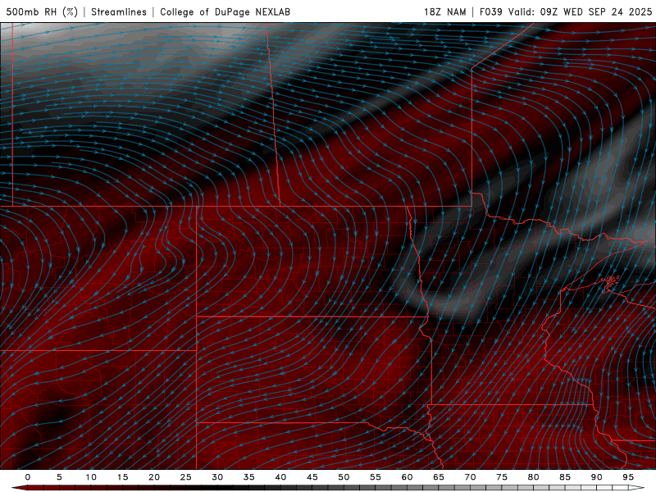Click the colorbar value 65 label
This screenshot has height=492, width=656.
click(439, 477)
